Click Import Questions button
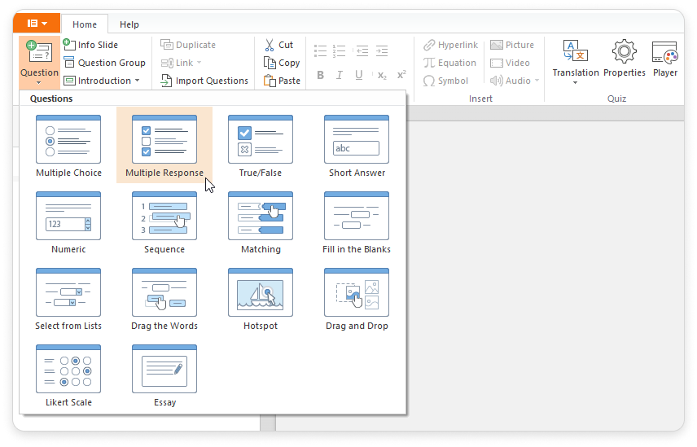Image resolution: width=697 pixels, height=447 pixels. tap(204, 81)
